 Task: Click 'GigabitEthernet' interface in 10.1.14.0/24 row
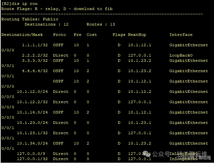pos(188,112)
